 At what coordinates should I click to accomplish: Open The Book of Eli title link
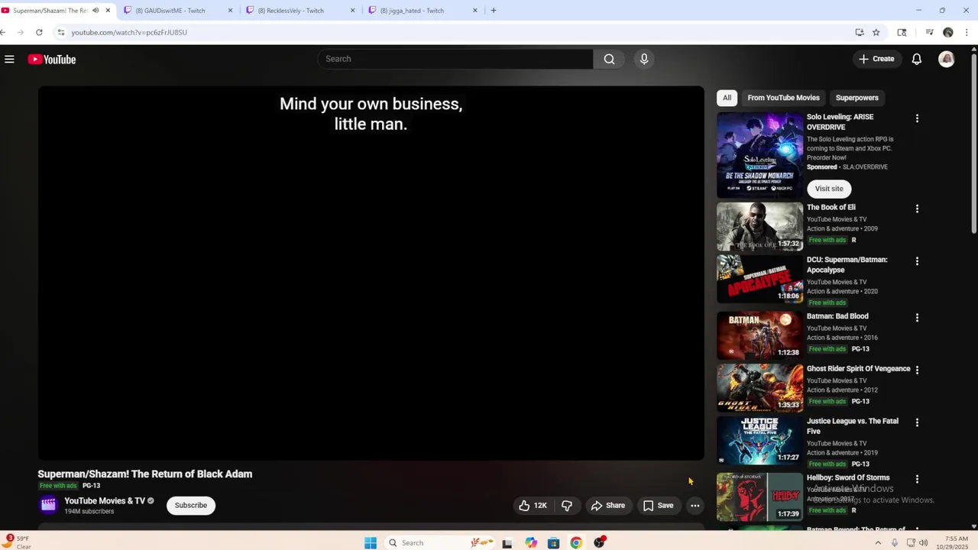pyautogui.click(x=831, y=207)
